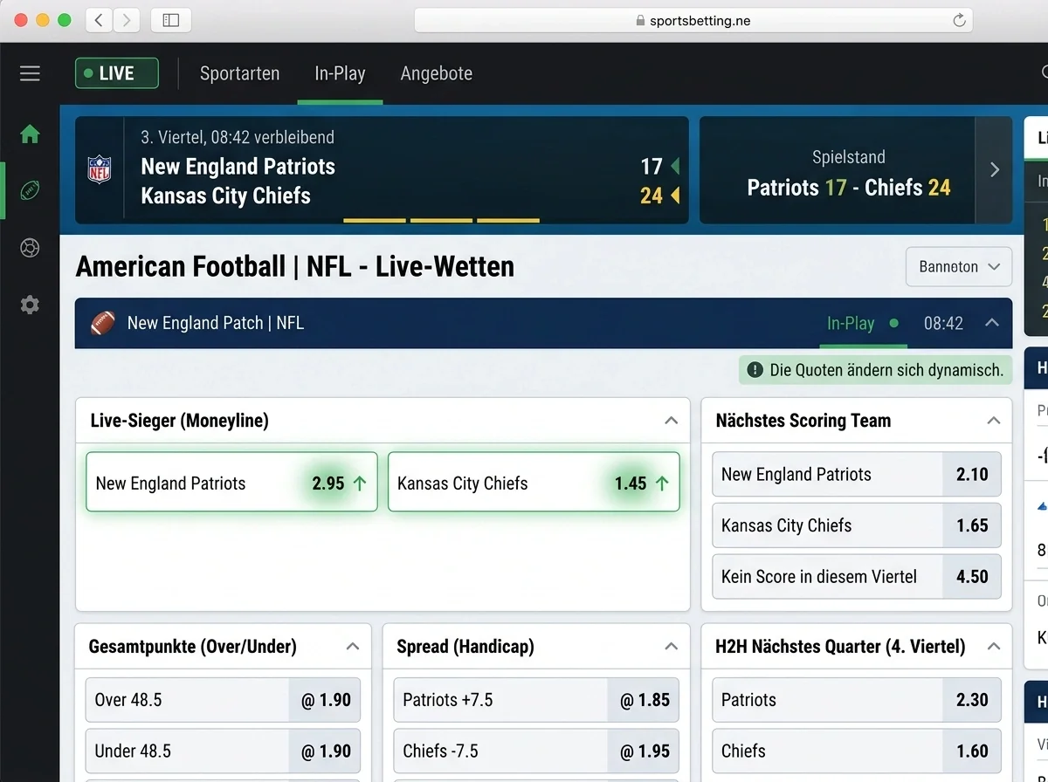Select Patriots 4th quarter at 2.30

(857, 700)
